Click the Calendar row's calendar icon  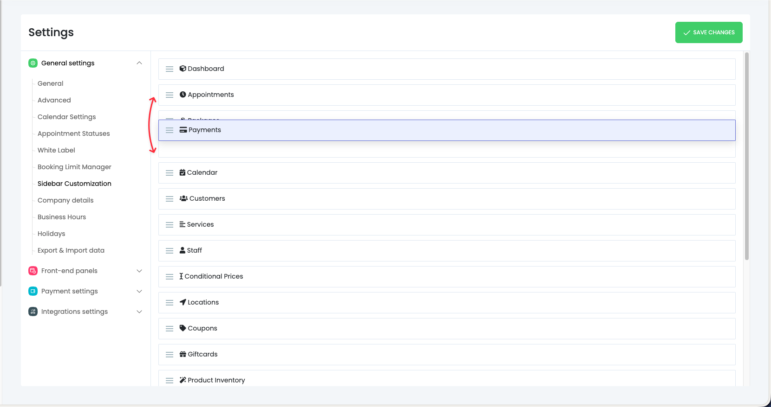pyautogui.click(x=183, y=172)
